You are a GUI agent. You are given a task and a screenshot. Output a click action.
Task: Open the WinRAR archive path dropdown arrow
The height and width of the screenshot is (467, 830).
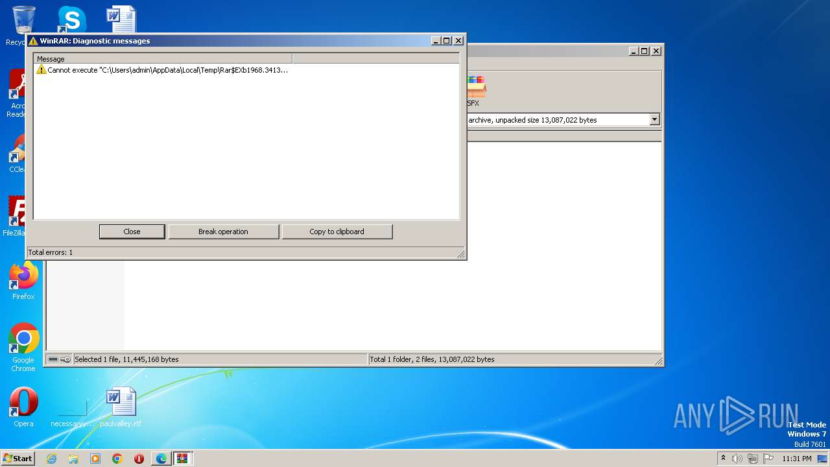coord(654,119)
